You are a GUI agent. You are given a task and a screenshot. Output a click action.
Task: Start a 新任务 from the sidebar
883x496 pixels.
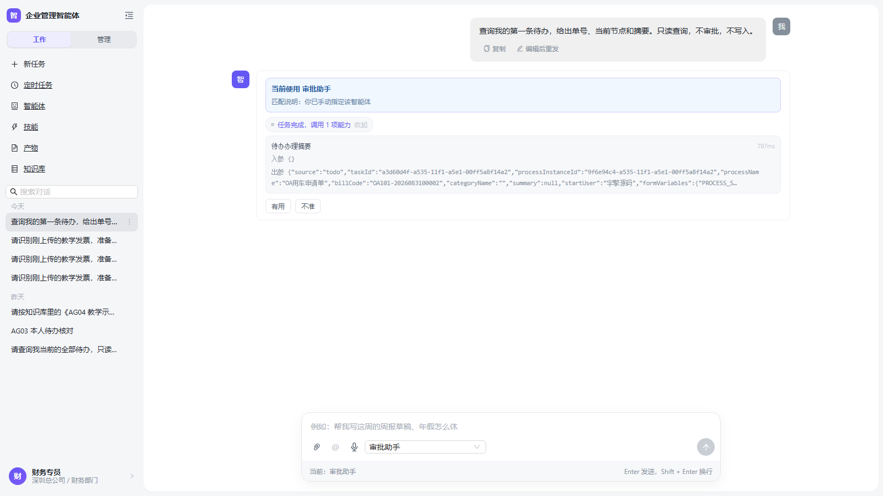34,64
